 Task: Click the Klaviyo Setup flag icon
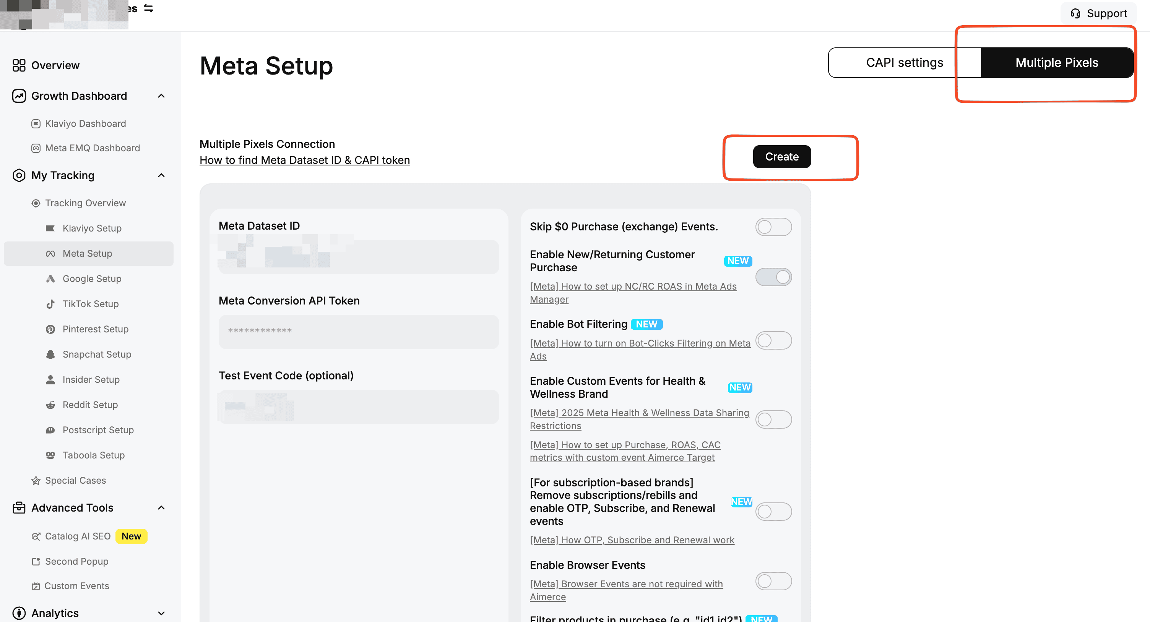tap(50, 228)
